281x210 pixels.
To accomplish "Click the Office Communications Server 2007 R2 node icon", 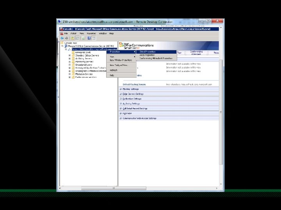I will click(x=66, y=46).
